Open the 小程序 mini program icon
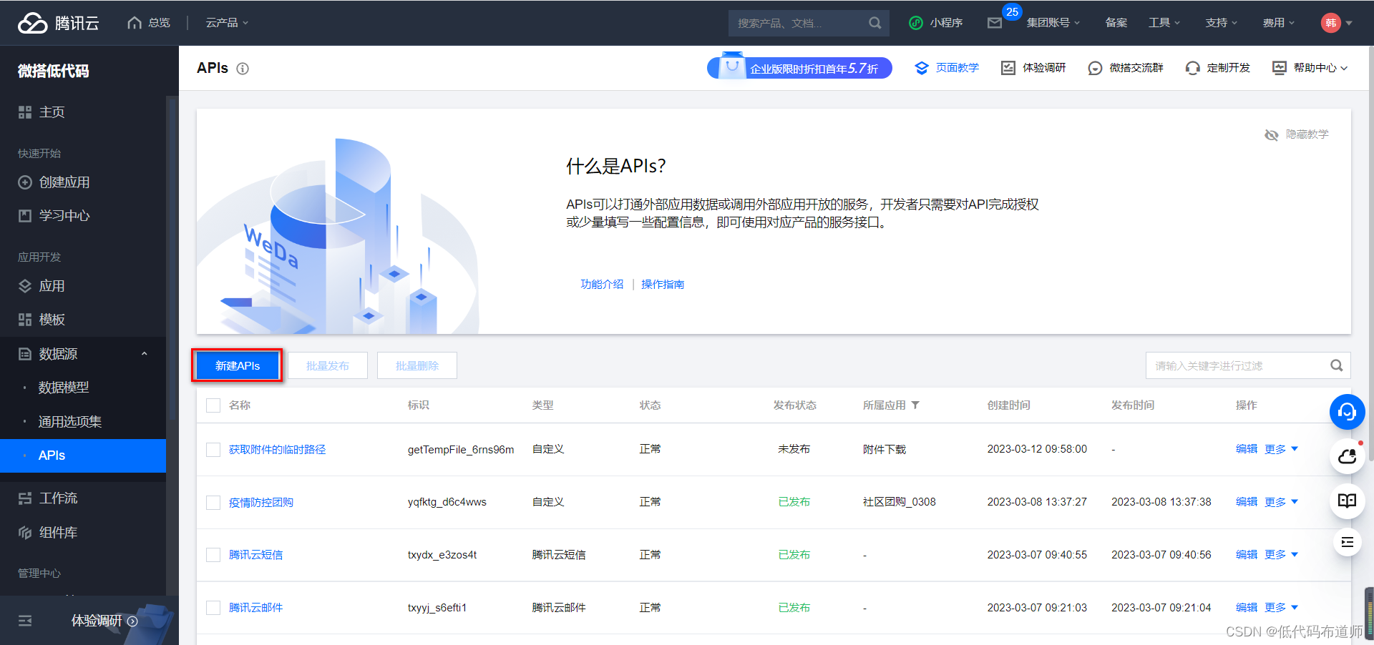Screen dimensions: 1374x645 915,23
